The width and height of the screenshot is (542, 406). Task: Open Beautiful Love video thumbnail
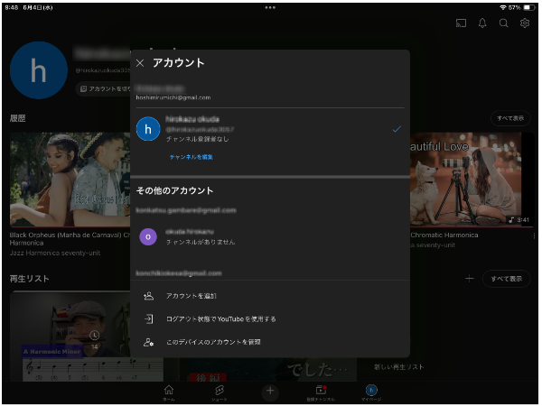(x=472, y=180)
